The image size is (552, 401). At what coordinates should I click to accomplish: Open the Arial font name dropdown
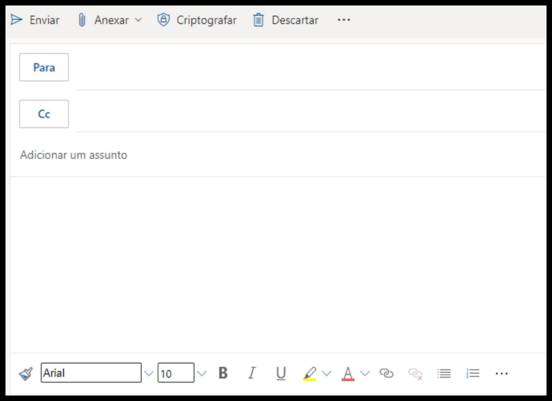[x=148, y=374]
